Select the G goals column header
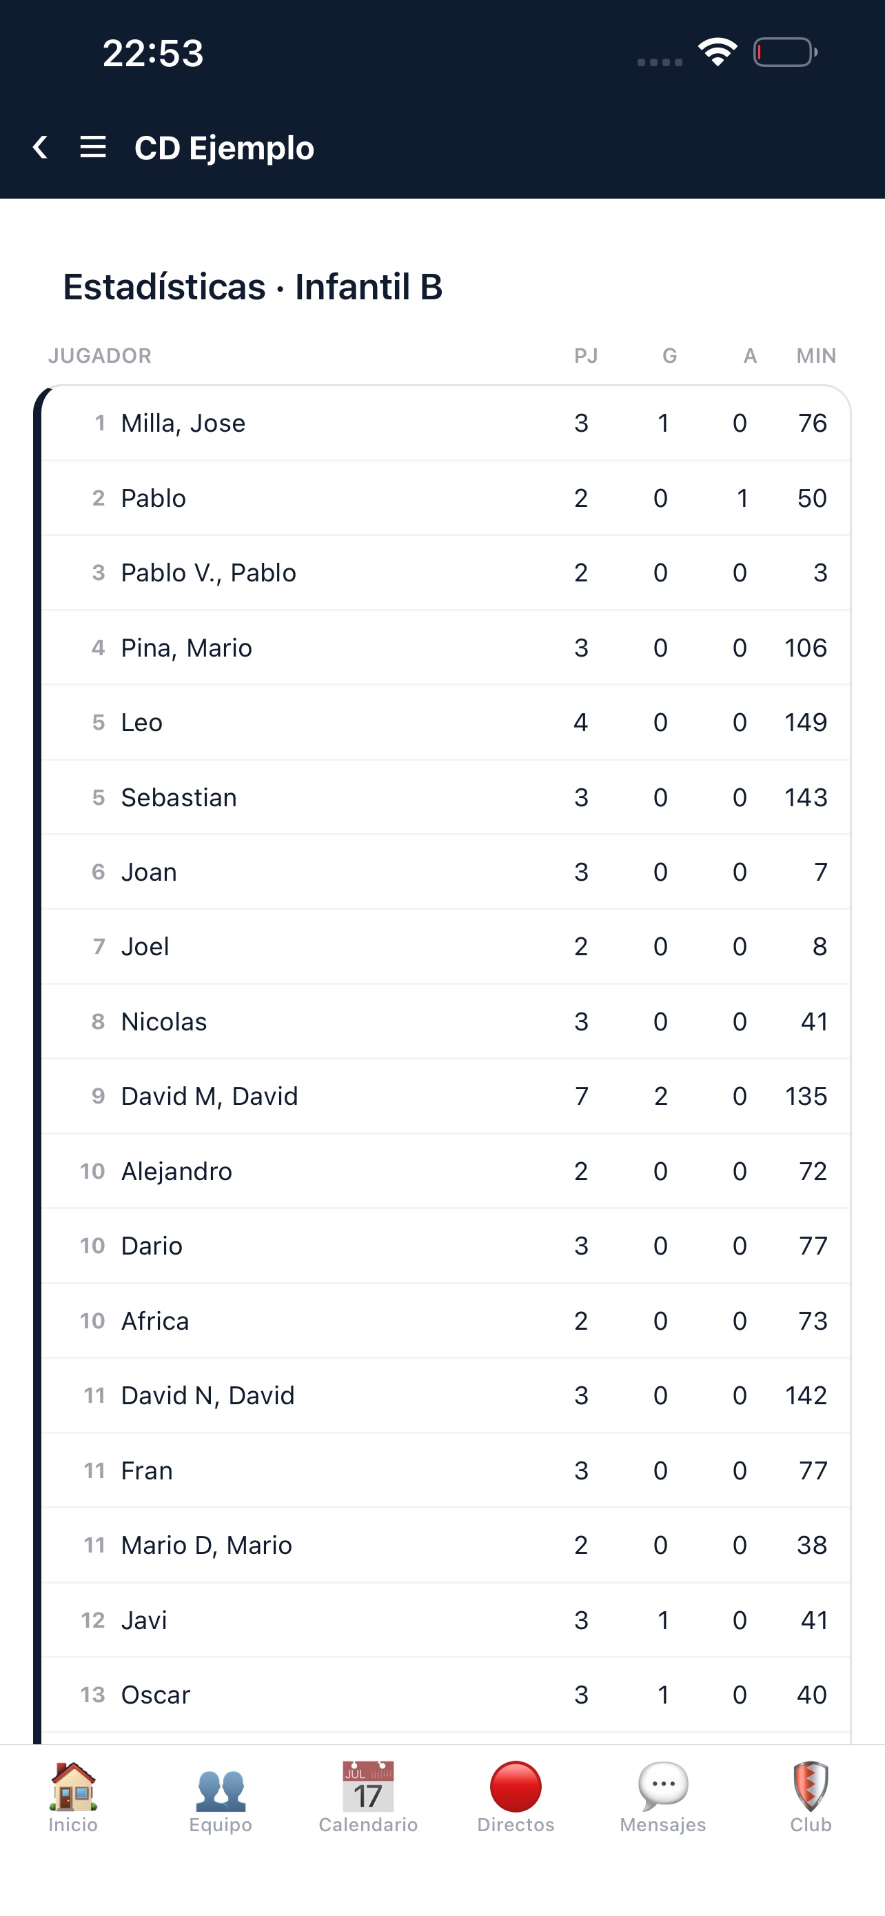This screenshot has width=885, height=1916. (669, 357)
